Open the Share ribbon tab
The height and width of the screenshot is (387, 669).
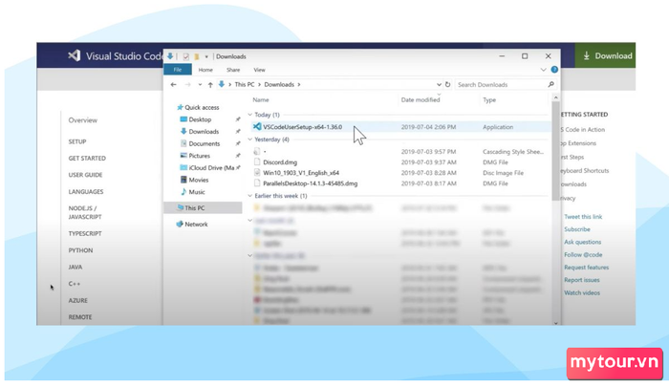[233, 70]
